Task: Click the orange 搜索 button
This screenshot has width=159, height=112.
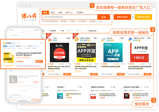Action: [104, 17]
